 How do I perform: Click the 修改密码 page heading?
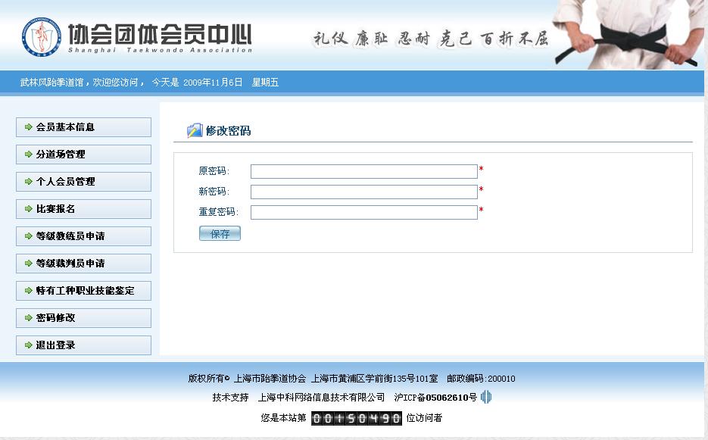(x=228, y=130)
